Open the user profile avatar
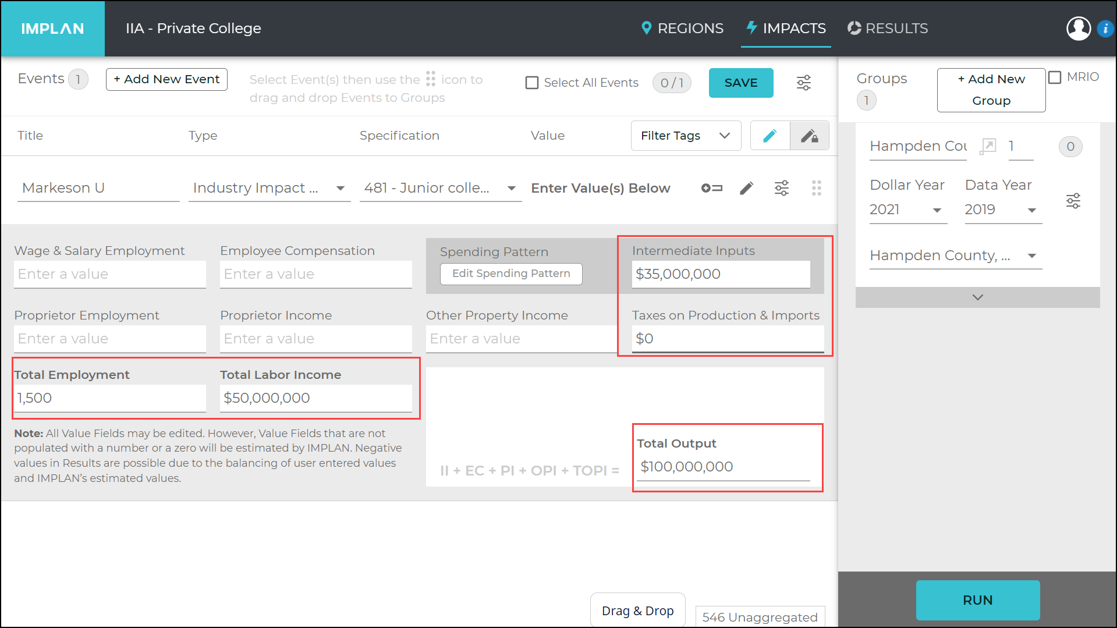The height and width of the screenshot is (628, 1117). 1078,29
